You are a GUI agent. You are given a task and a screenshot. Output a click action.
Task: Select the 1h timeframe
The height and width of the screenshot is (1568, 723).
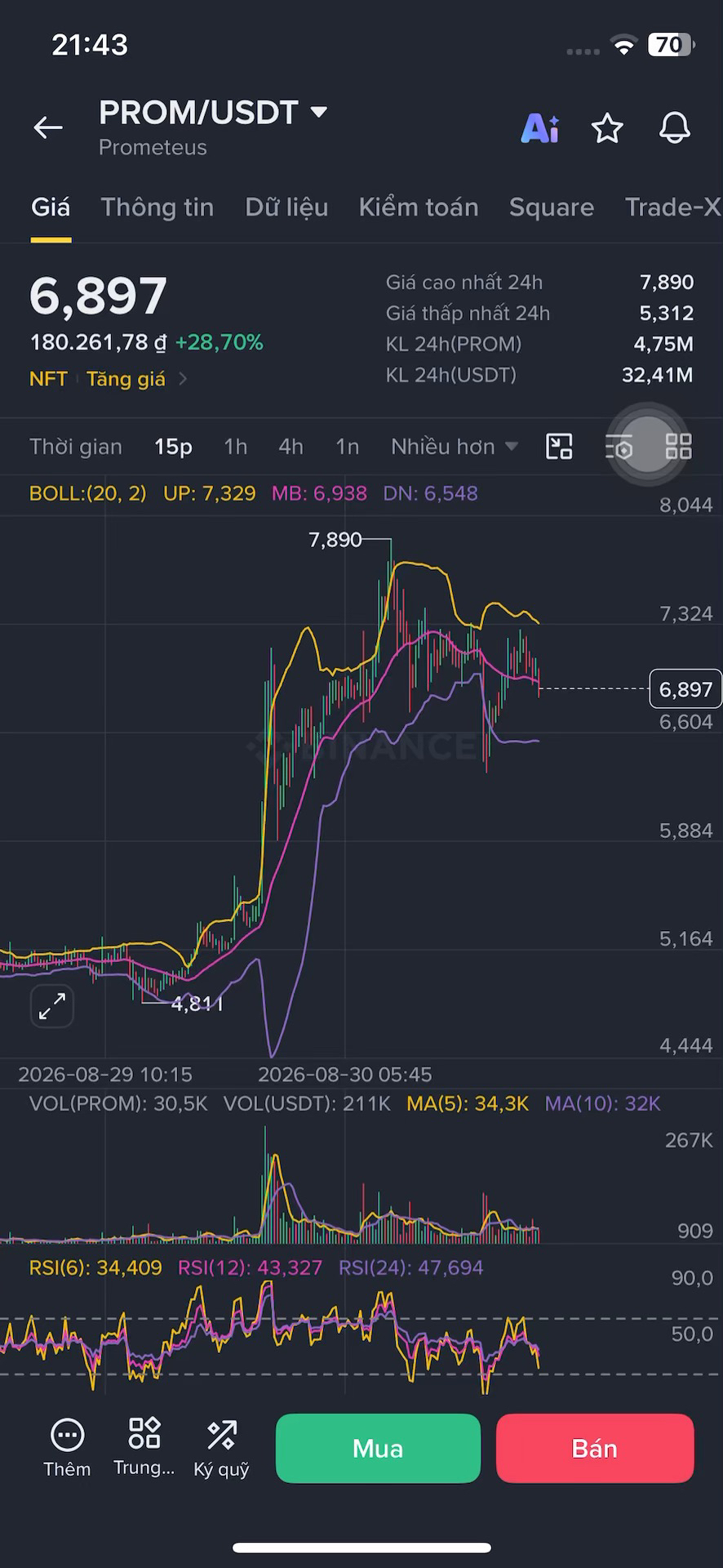(236, 447)
